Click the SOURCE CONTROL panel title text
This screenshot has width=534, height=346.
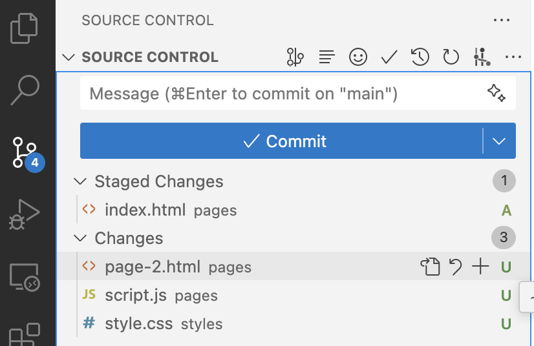pos(148,21)
